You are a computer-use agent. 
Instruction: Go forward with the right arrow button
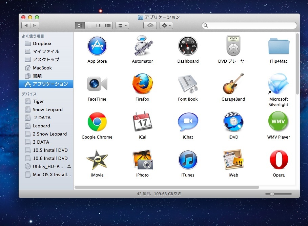[x=35, y=25]
